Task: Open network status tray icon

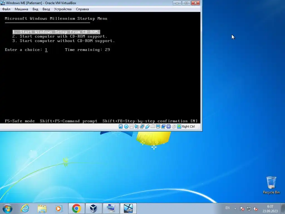Action: (x=249, y=209)
